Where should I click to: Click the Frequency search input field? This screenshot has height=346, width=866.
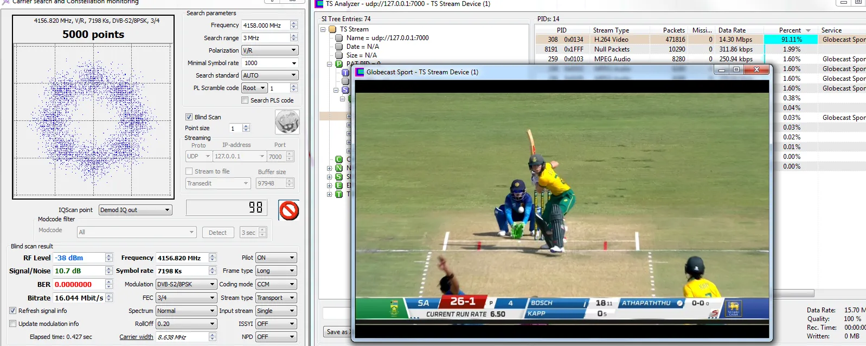(x=265, y=25)
